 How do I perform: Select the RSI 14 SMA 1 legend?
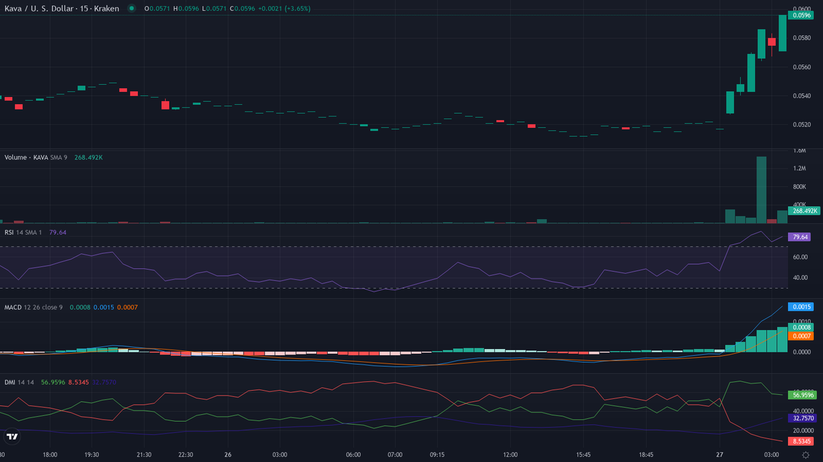pos(23,233)
